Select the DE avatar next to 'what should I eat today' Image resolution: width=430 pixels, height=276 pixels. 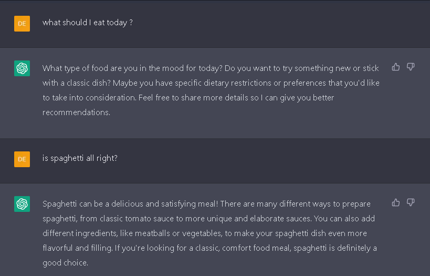22,24
